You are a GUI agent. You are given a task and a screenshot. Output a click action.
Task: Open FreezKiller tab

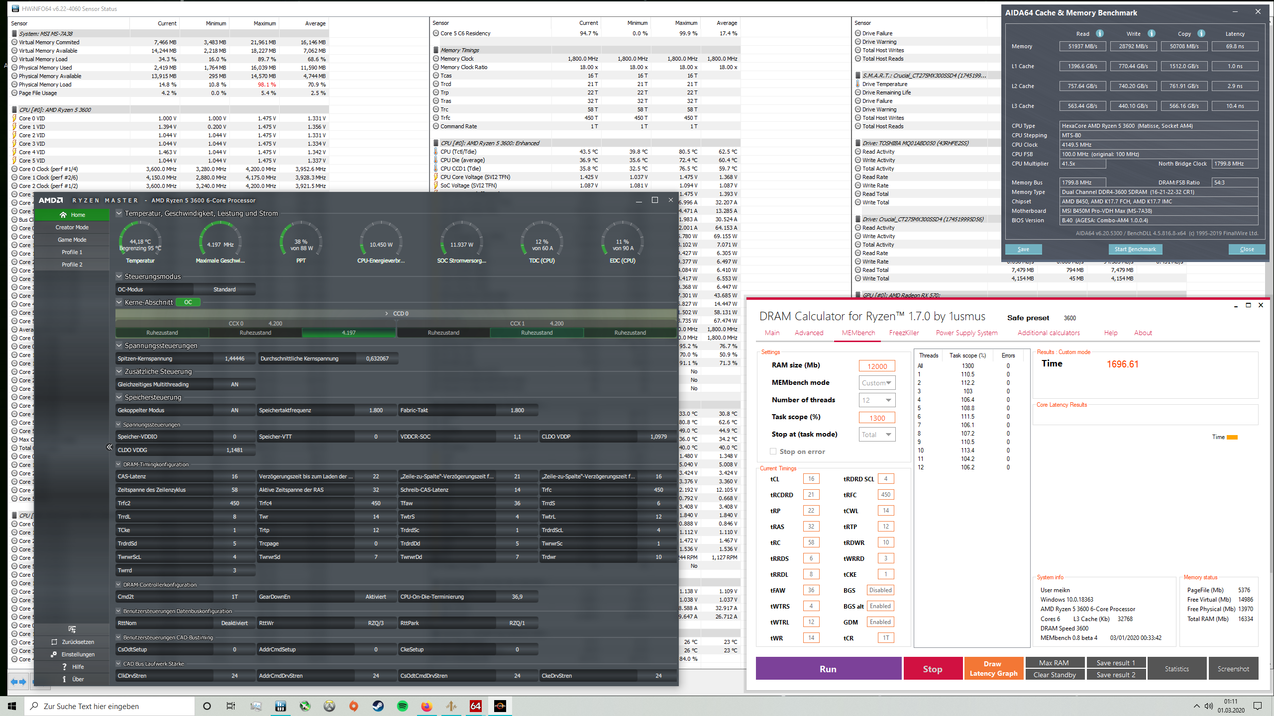[x=904, y=333]
